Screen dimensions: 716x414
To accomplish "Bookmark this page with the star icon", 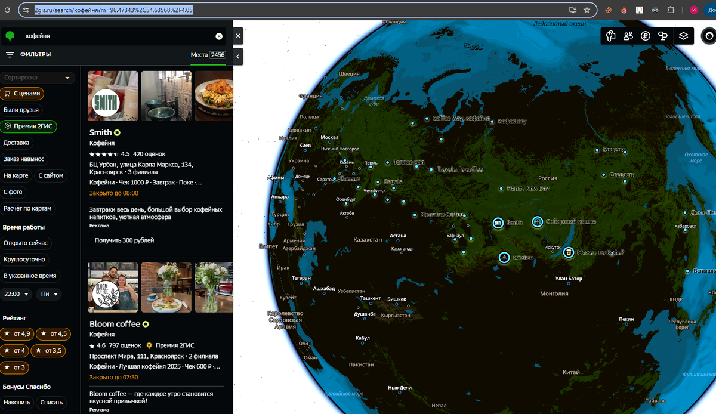I will tap(587, 10).
